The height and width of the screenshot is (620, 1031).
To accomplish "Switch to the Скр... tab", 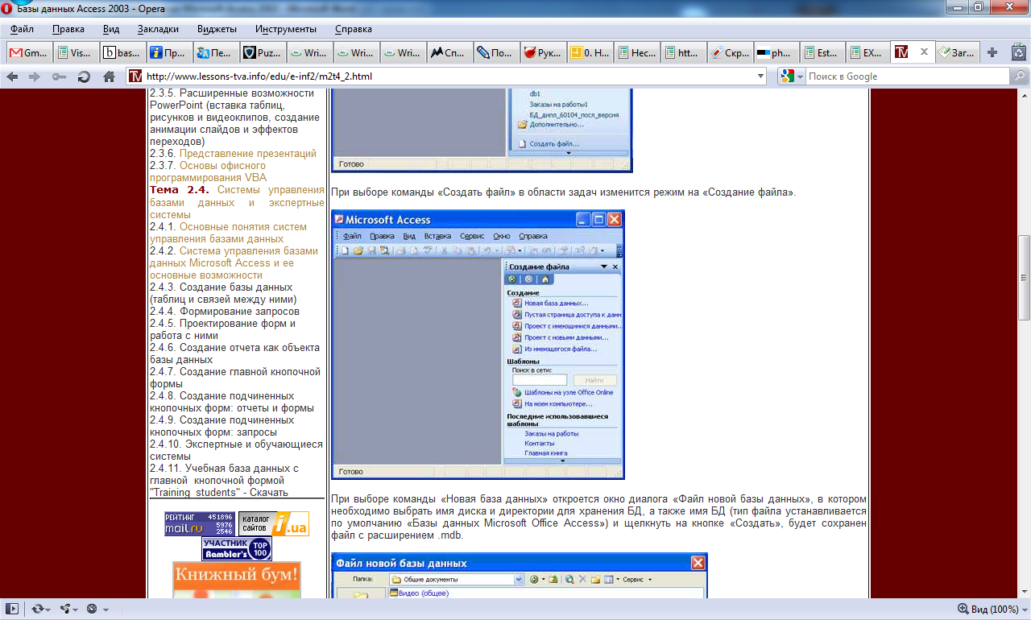I will [730, 52].
